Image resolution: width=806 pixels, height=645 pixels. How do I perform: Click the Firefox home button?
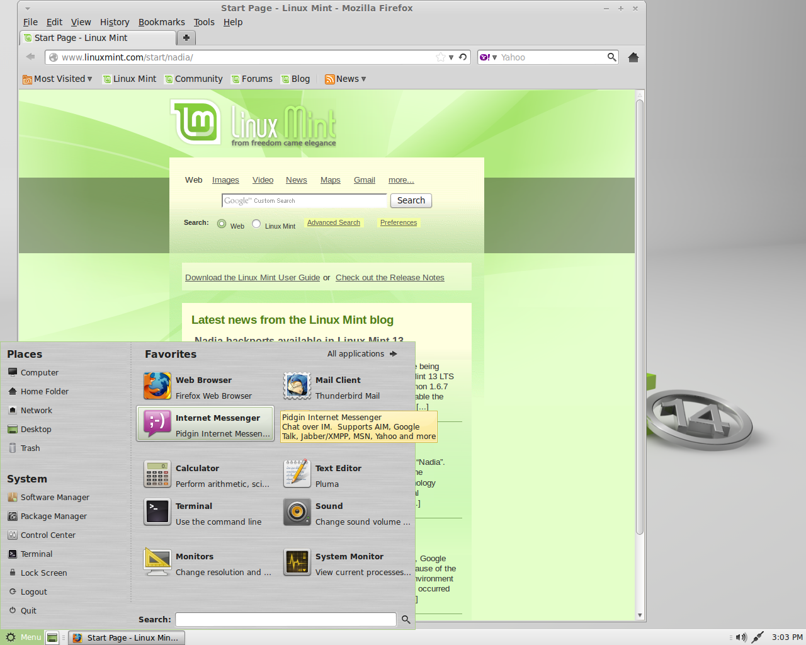pos(633,57)
